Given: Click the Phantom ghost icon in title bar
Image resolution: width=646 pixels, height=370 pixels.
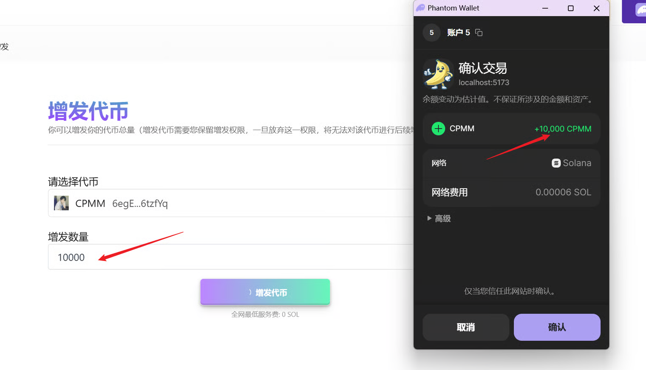Looking at the screenshot, I should point(420,8).
